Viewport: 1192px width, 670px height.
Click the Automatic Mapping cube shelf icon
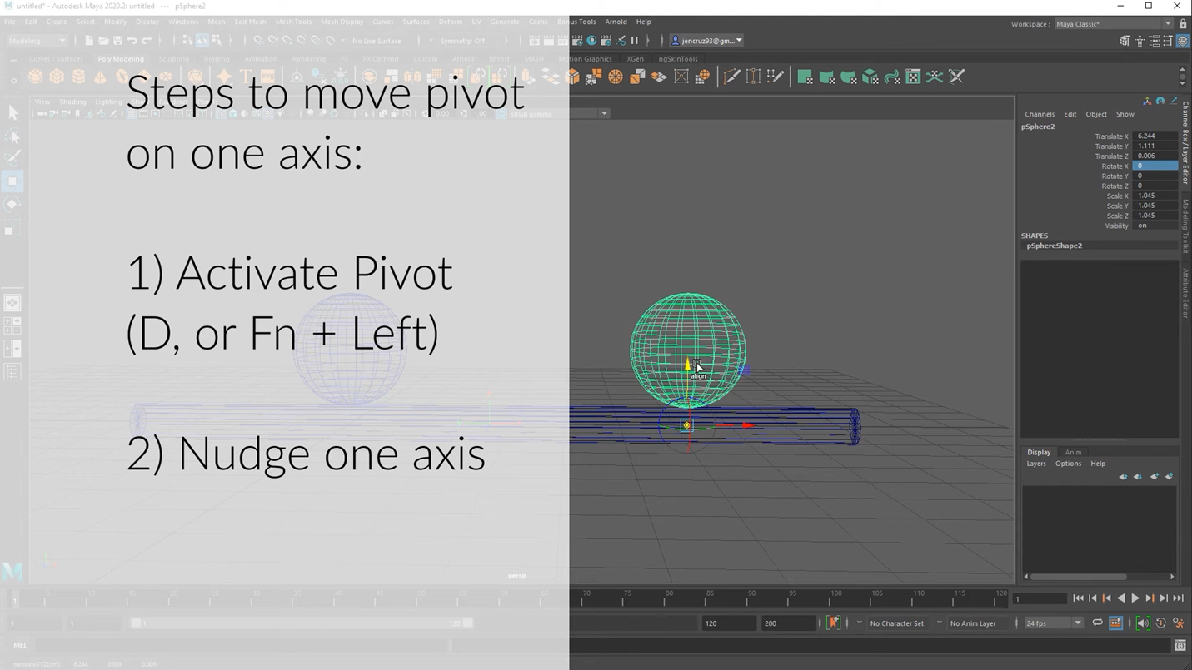tap(870, 77)
